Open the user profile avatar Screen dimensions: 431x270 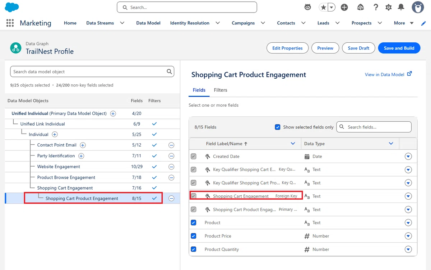[418, 7]
